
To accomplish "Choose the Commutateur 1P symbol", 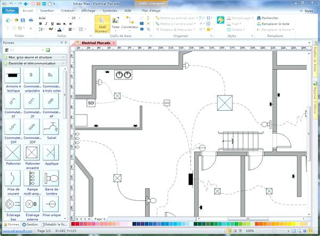I will pos(13,101).
